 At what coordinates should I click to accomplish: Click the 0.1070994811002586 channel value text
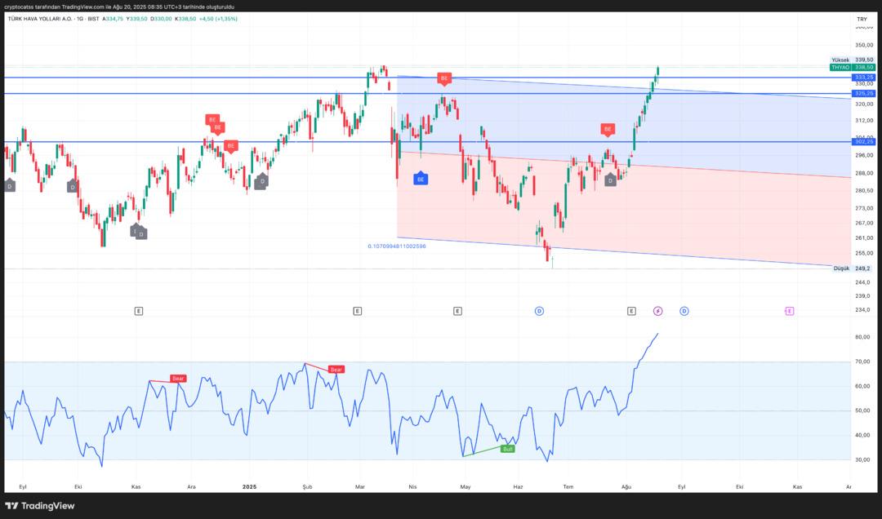pos(397,246)
